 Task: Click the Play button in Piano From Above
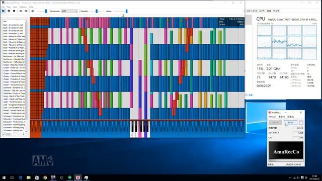point(4,11)
